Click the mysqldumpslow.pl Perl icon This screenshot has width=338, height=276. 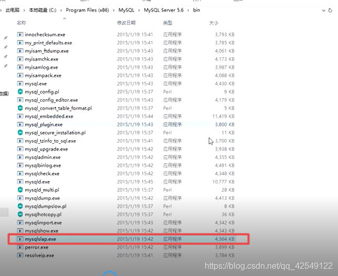(20, 206)
